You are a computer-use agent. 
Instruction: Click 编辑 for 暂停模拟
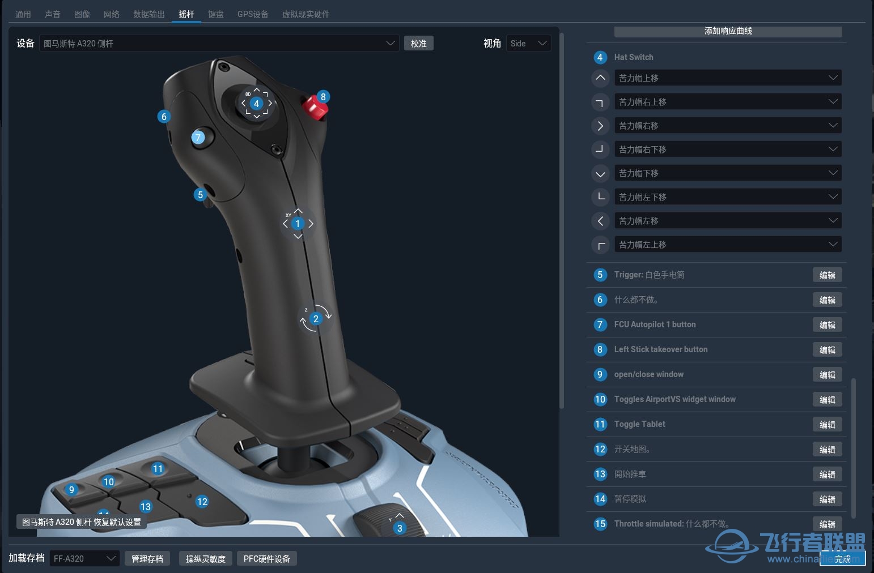(828, 499)
